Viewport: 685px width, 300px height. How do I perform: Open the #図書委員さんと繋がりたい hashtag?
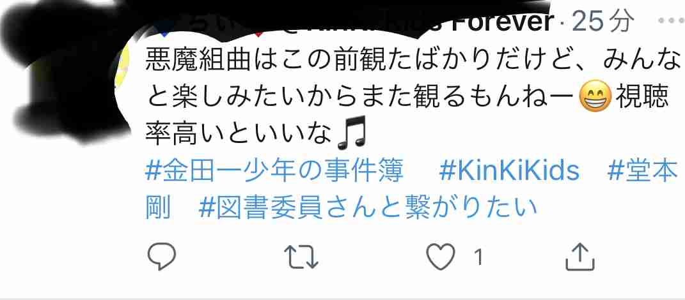click(367, 208)
